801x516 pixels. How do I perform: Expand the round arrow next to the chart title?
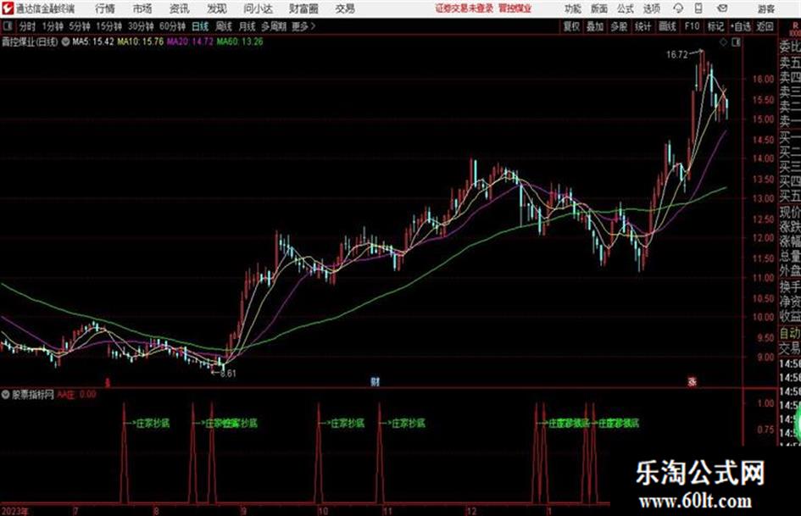(65, 42)
